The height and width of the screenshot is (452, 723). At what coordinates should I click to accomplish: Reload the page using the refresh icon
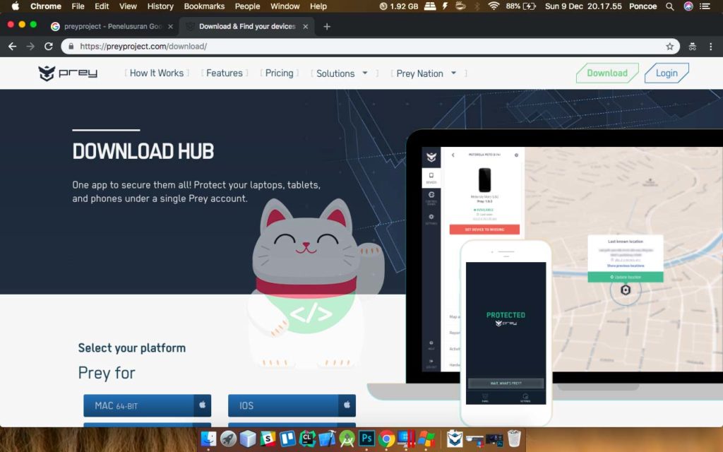(x=49, y=47)
